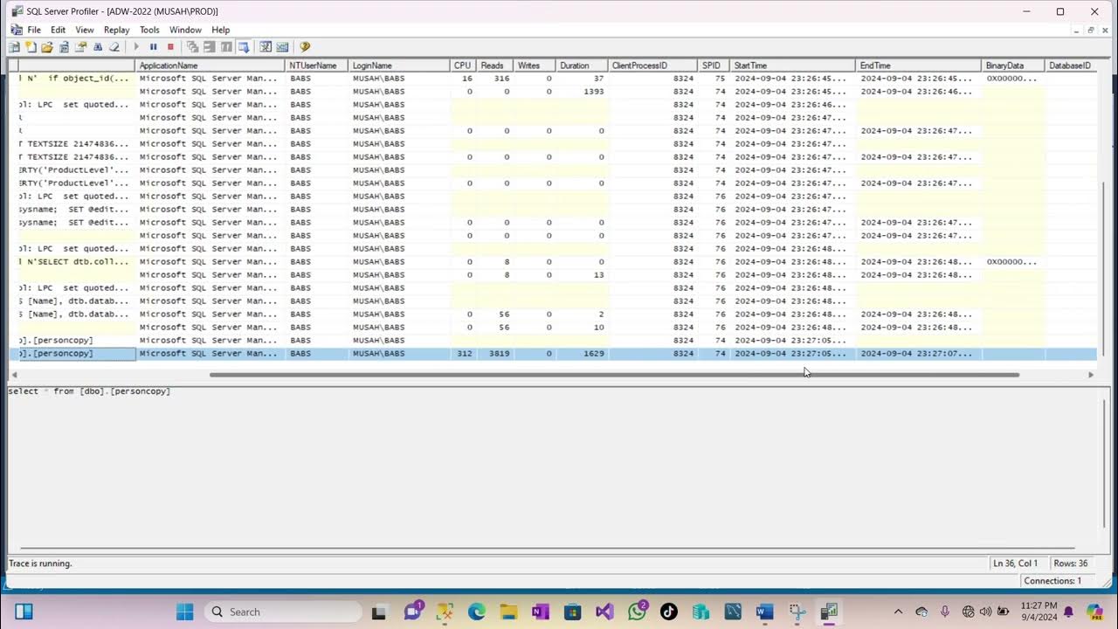
Task: Click the Open Trace Table icon
Action: tap(64, 47)
